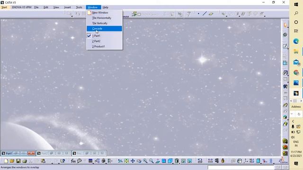
Task: Select the arrow Select tool
Action: [x=285, y=25]
